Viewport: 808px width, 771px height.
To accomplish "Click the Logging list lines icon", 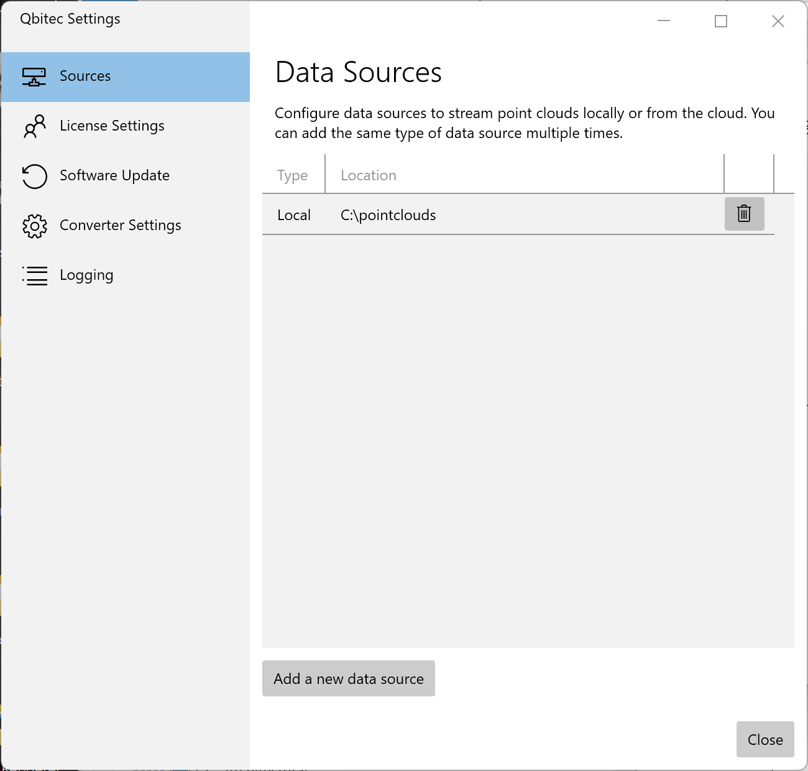I will pyautogui.click(x=34, y=275).
